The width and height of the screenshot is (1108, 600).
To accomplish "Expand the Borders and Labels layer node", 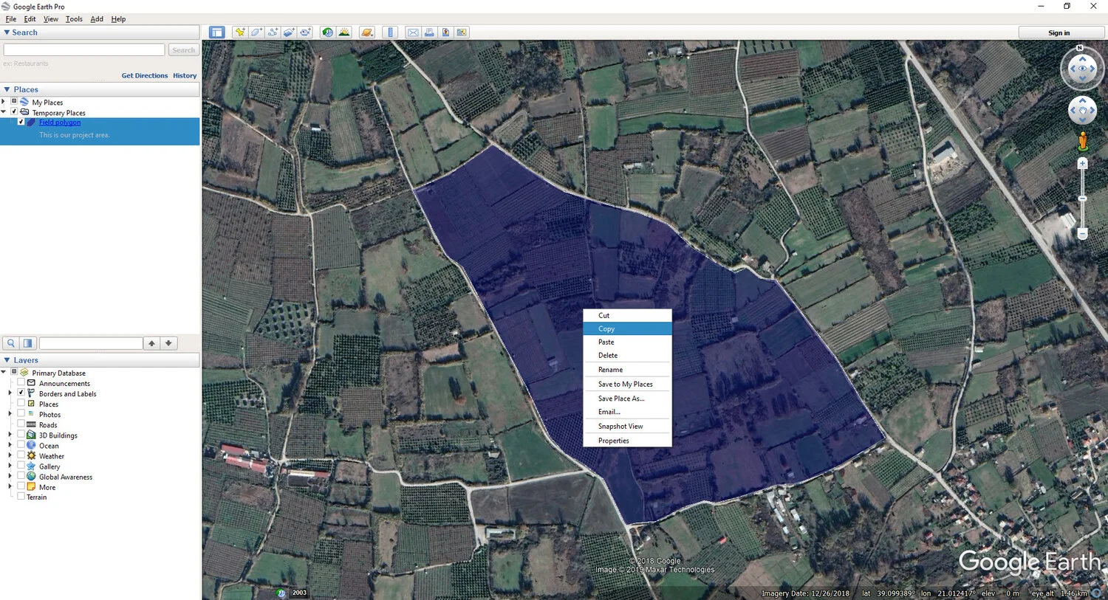I will click(x=10, y=393).
